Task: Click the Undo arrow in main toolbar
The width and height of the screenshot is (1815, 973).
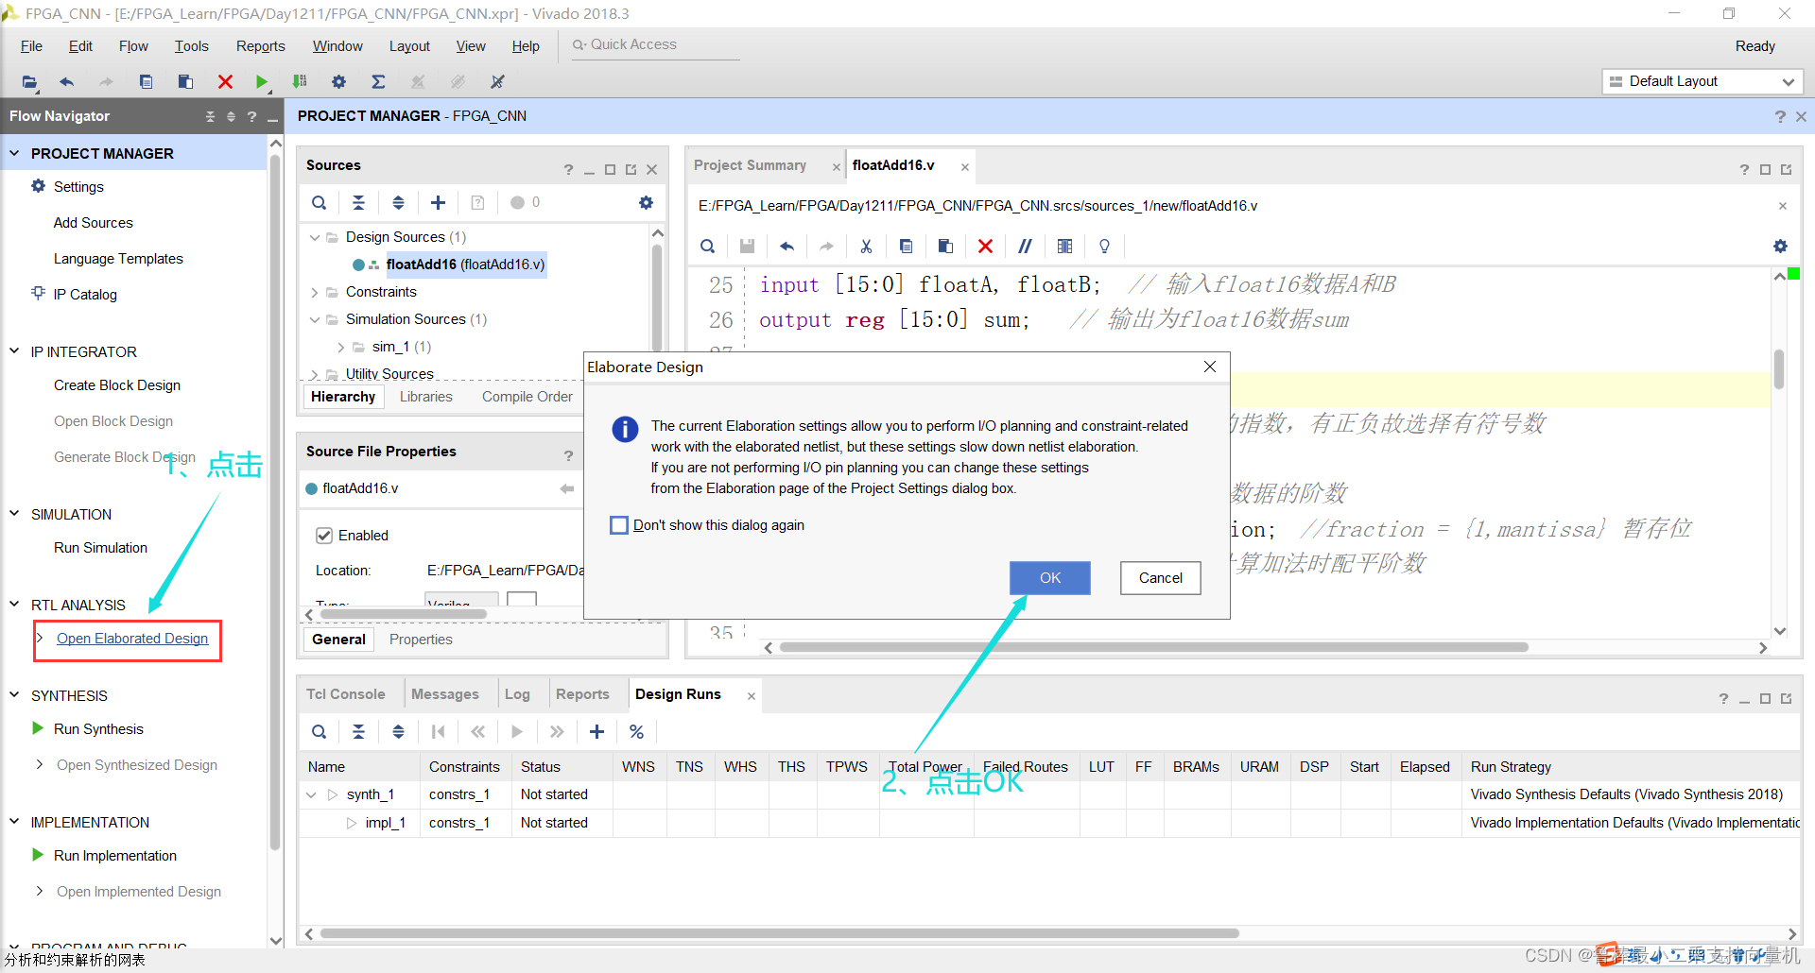Action: pyautogui.click(x=66, y=82)
